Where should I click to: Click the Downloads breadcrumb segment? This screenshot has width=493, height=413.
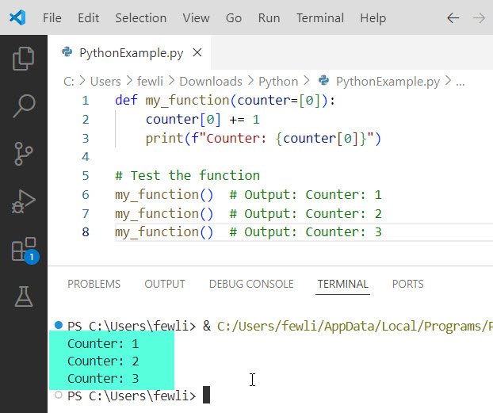pos(211,82)
